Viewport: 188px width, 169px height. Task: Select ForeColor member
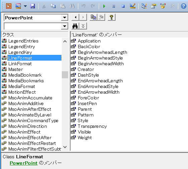89,98
